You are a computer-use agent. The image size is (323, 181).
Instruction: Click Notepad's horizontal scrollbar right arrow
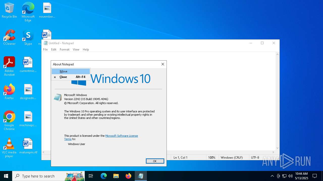point(273,152)
